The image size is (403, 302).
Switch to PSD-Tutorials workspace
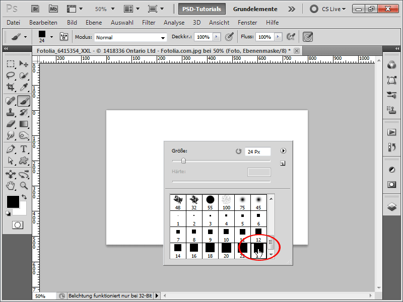click(x=202, y=9)
